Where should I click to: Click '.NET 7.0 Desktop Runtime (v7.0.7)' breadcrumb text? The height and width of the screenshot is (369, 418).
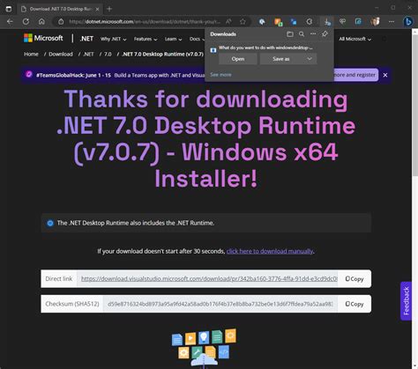click(162, 54)
